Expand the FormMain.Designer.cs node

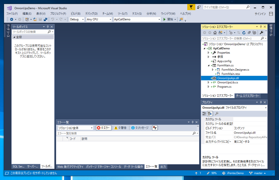(213, 70)
